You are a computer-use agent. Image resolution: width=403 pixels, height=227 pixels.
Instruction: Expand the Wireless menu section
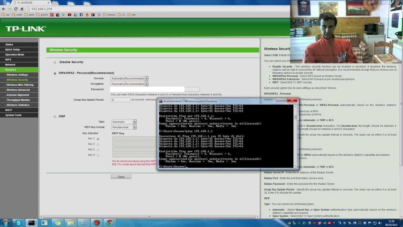coord(19,70)
